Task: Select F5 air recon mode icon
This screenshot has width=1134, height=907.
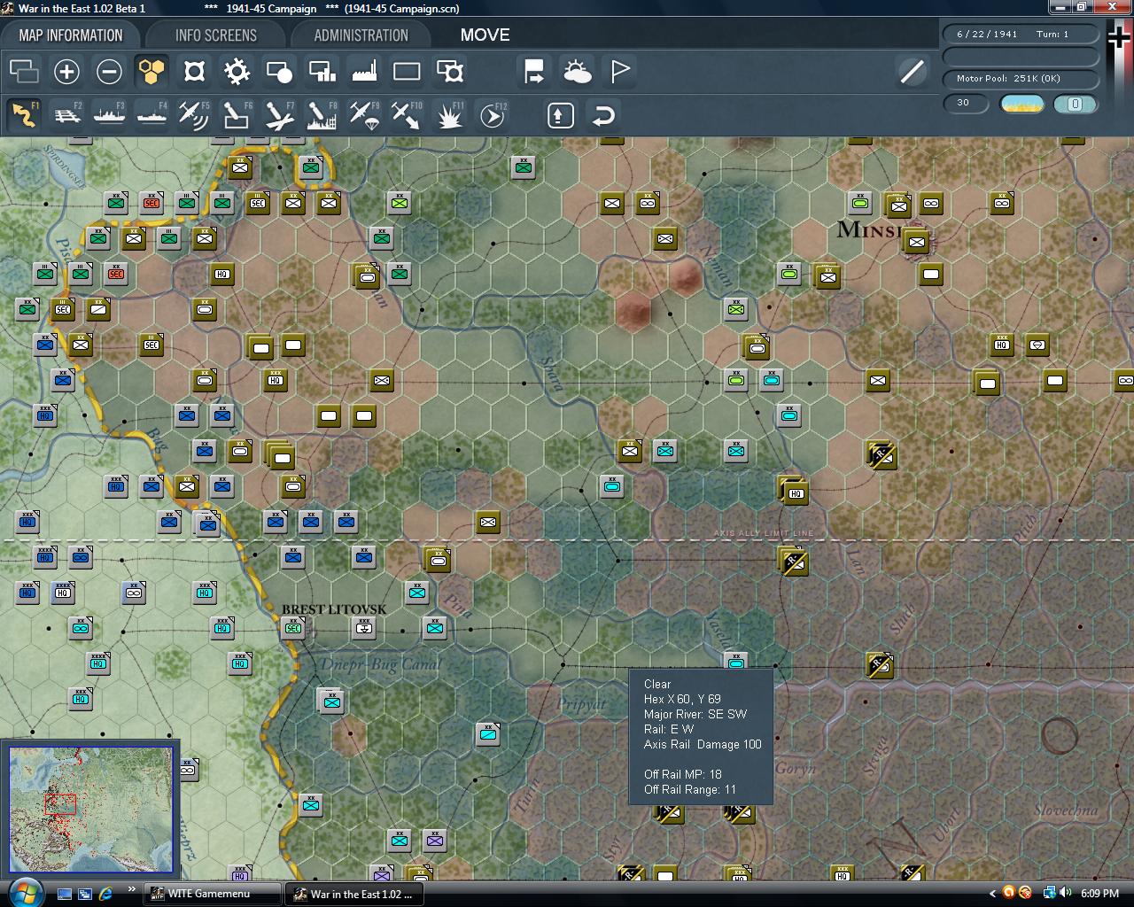Action: pos(194,115)
